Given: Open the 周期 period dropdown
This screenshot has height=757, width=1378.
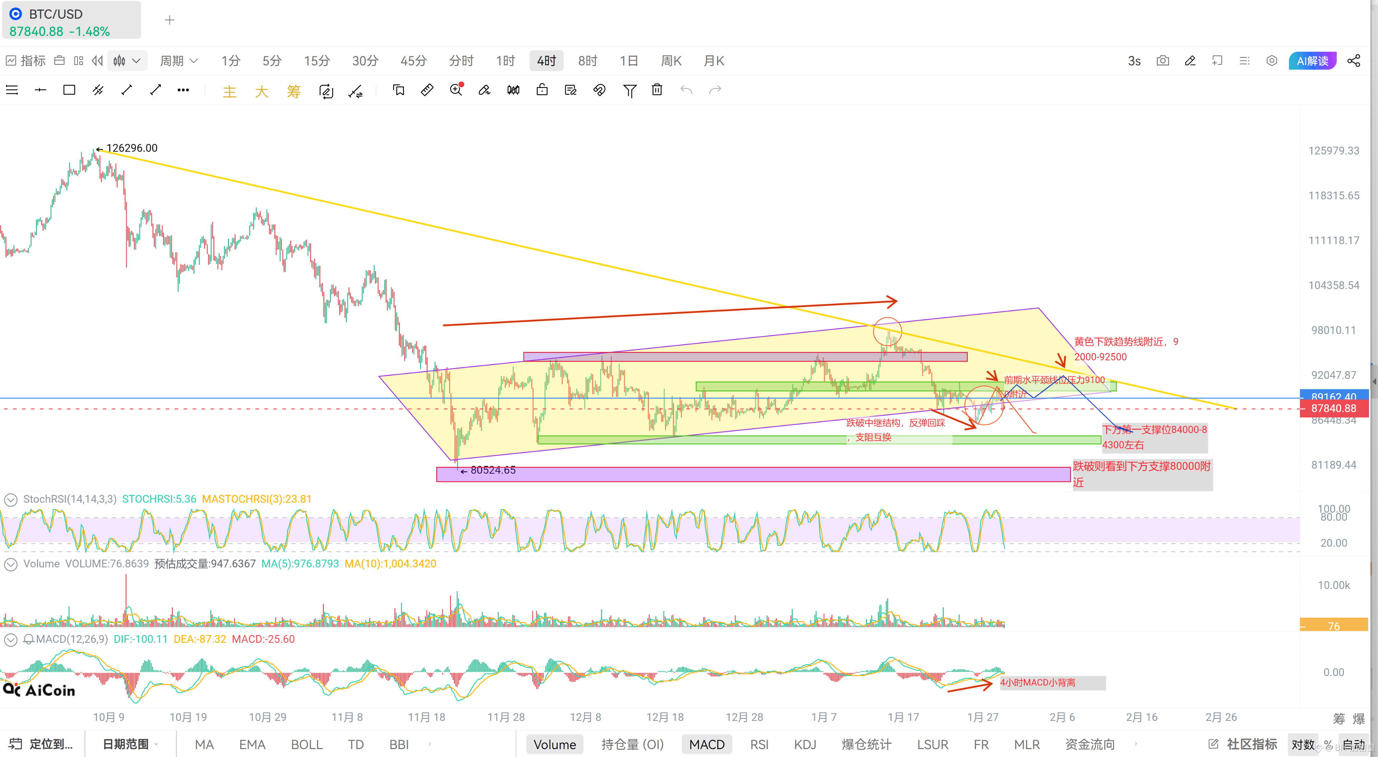Looking at the screenshot, I should pos(179,61).
